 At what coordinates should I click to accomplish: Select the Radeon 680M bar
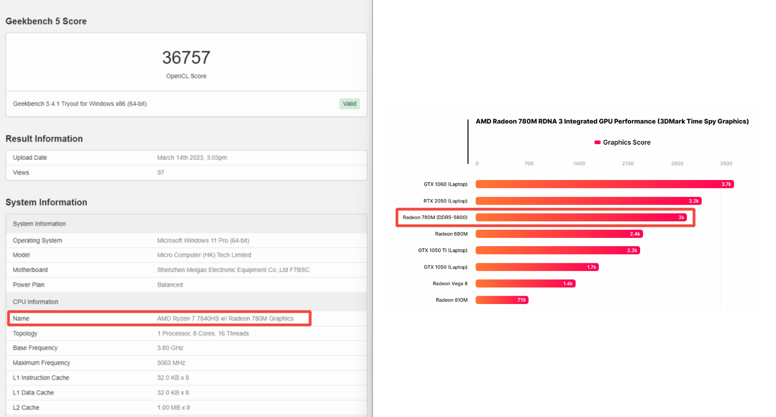559,234
